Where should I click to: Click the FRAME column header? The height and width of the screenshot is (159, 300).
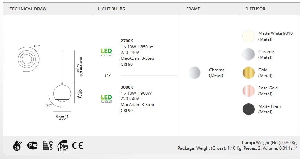pos(193,9)
